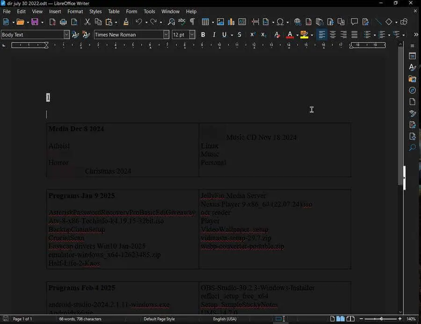421x324 pixels.
Task: Open a file with the folder icon
Action: pyautogui.click(x=20, y=22)
